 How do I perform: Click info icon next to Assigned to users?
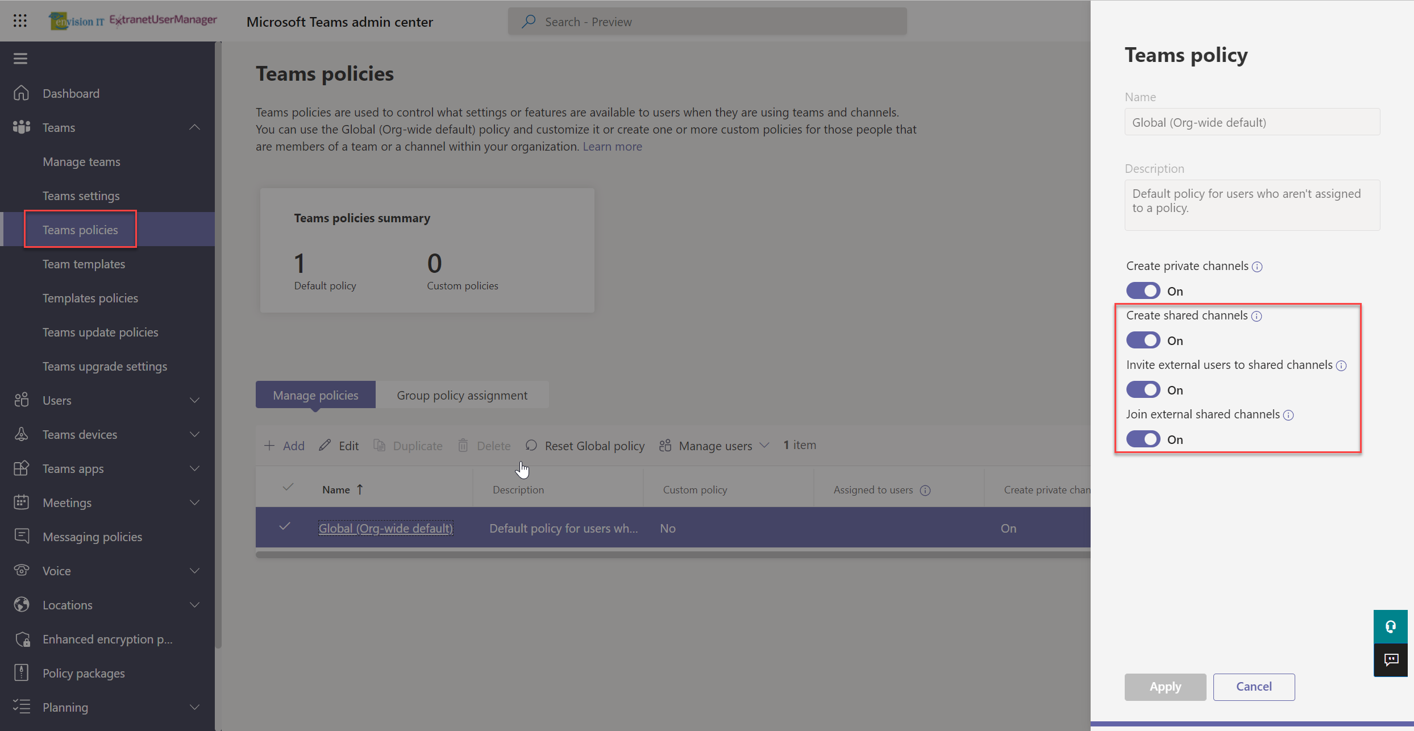tap(925, 490)
